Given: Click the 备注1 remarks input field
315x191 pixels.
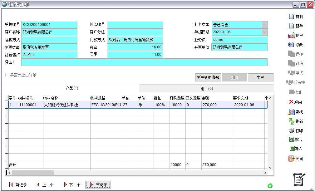Looking at the screenshot, I should 144,62.
